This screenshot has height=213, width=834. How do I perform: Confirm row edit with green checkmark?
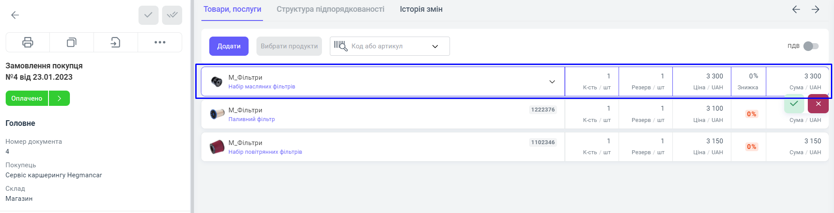[794, 104]
